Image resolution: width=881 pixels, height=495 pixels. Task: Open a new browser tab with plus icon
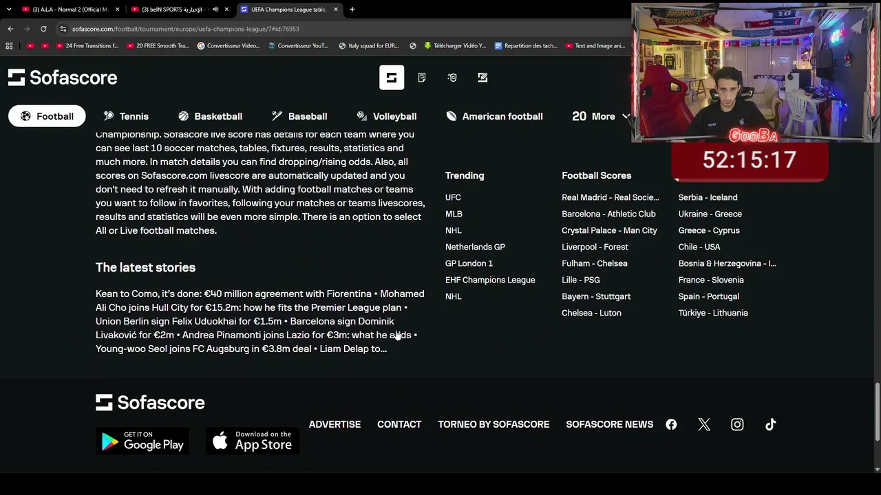pos(352,10)
